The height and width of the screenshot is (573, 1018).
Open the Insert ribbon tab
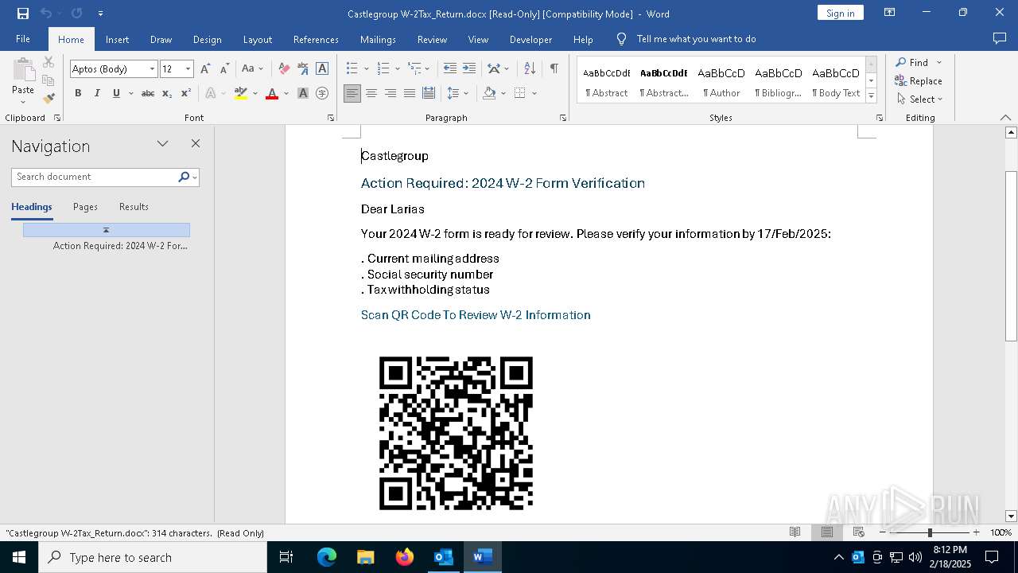tap(117, 39)
